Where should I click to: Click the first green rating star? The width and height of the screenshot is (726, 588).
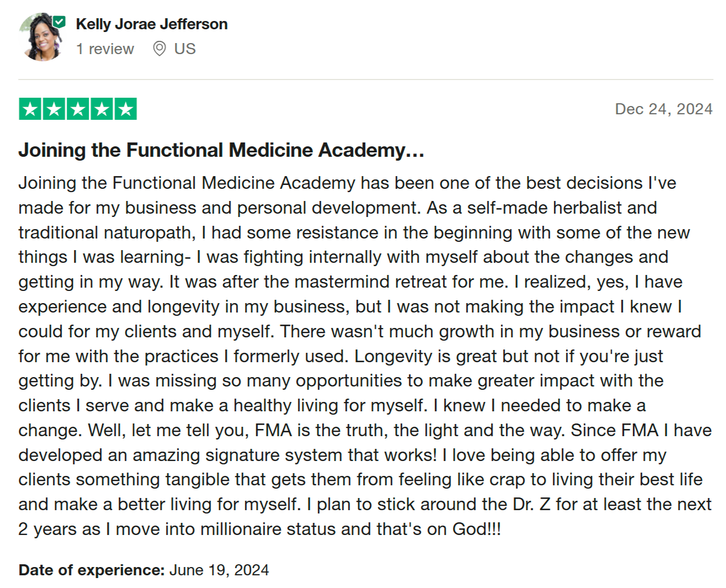[x=30, y=109]
